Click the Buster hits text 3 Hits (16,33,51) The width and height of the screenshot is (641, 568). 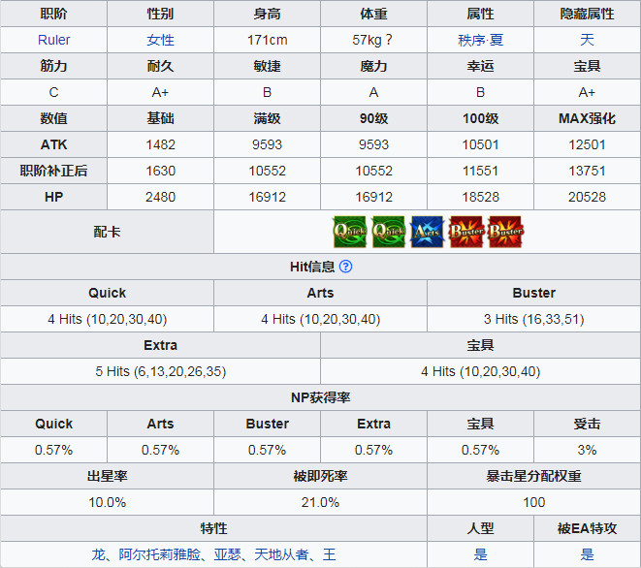[x=534, y=319]
